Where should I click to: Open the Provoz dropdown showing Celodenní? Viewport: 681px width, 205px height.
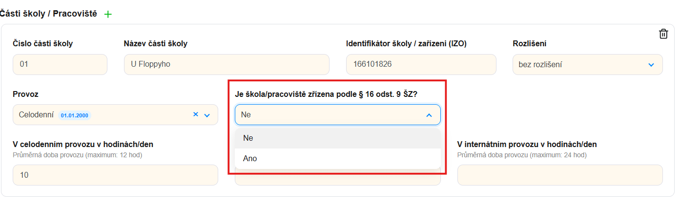(122, 115)
